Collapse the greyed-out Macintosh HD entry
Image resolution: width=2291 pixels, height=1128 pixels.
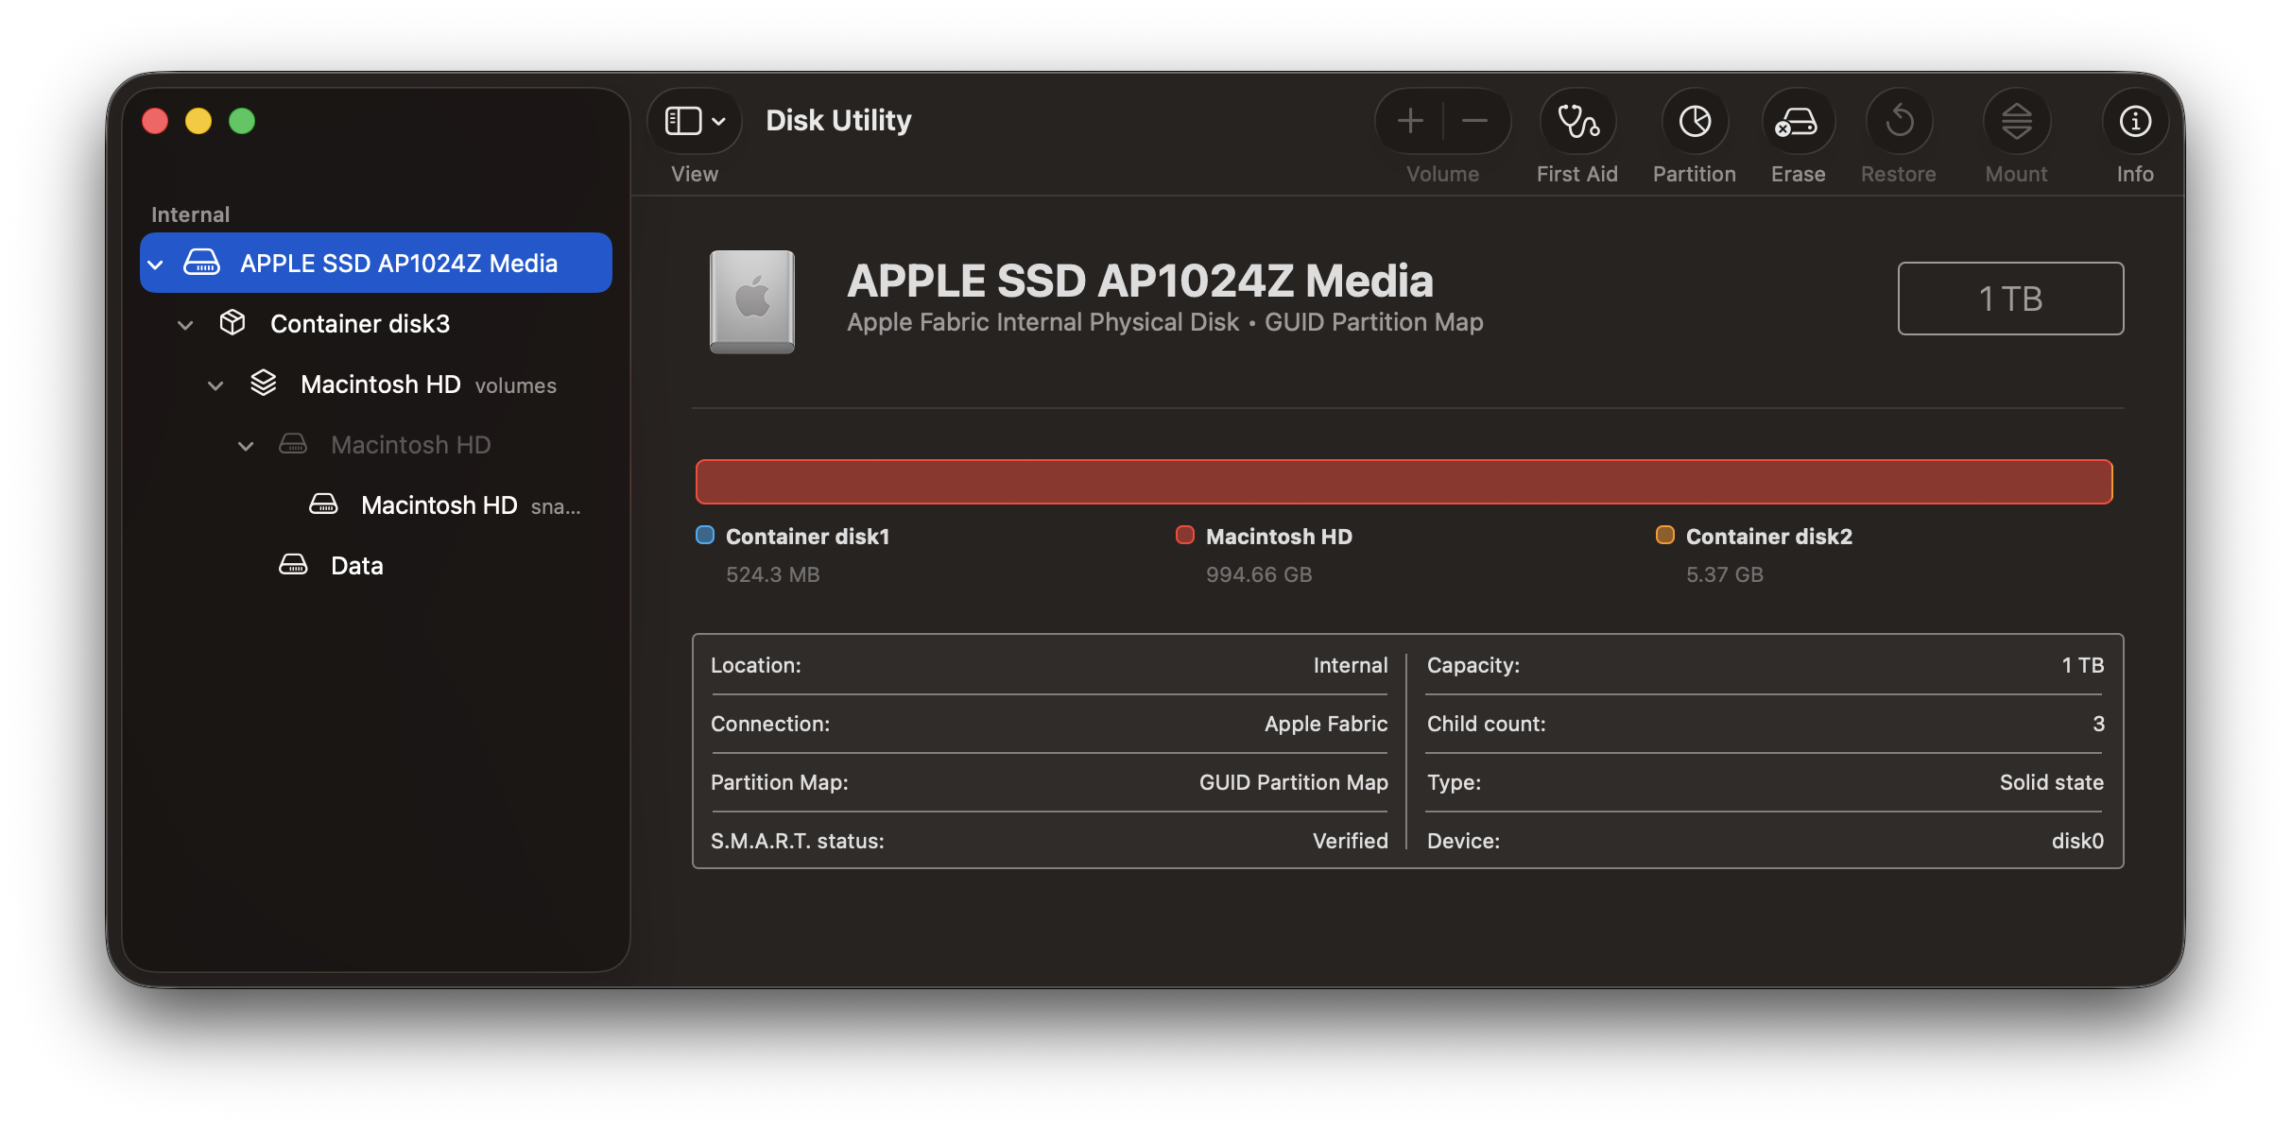(246, 446)
